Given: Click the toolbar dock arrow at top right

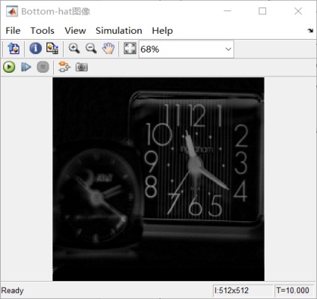Looking at the screenshot, I should click(310, 31).
